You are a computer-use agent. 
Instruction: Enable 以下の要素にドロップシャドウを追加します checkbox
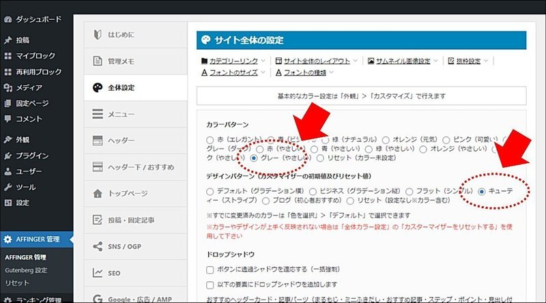coord(210,285)
